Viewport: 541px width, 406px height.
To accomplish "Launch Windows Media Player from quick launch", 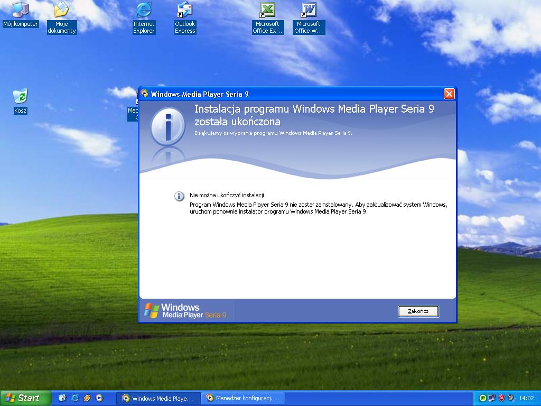I will click(x=99, y=398).
